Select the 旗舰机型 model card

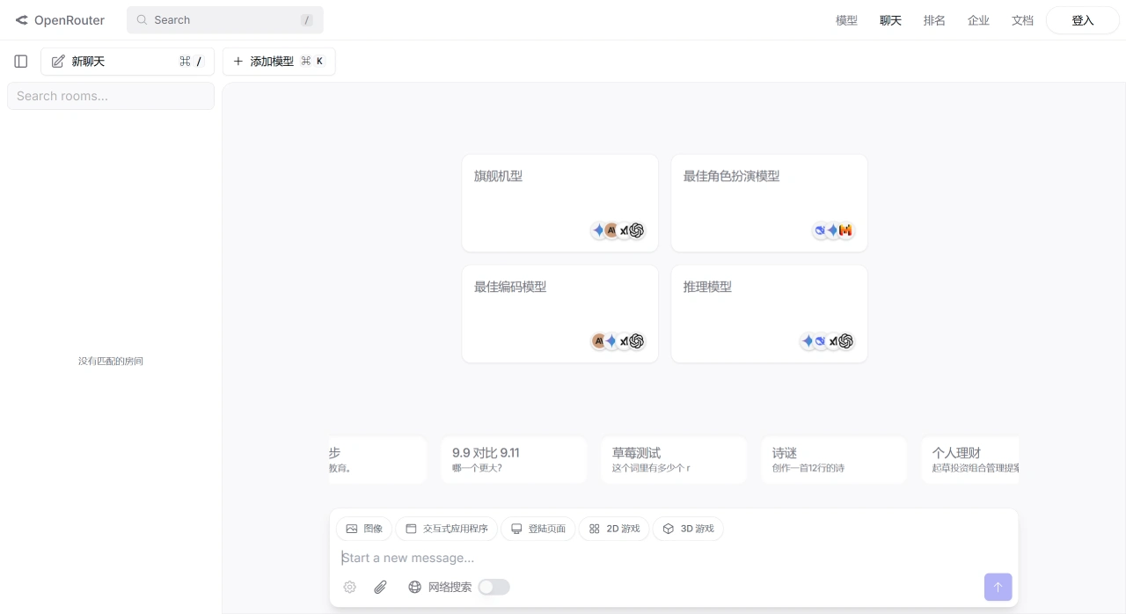[559, 203]
